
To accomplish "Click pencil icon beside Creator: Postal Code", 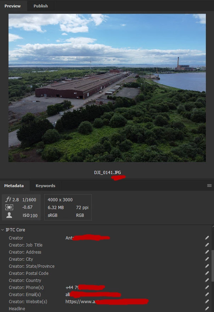I will point(207,273).
